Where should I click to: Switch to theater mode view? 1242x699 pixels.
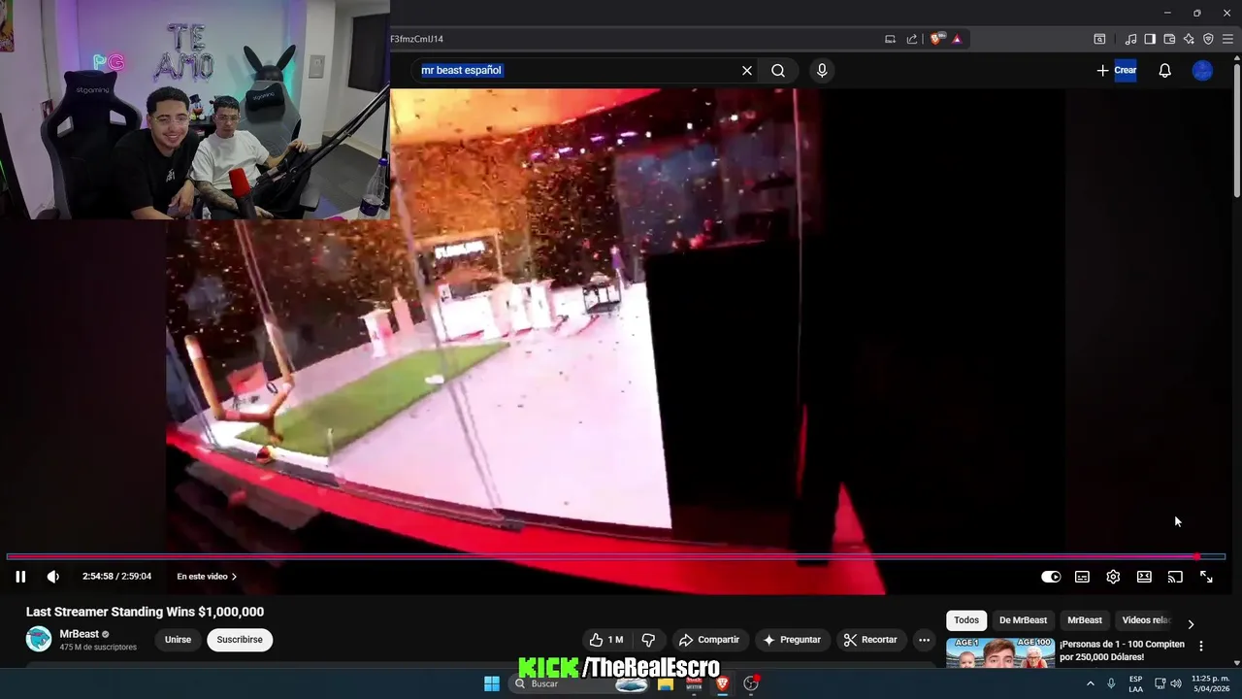[1144, 577]
